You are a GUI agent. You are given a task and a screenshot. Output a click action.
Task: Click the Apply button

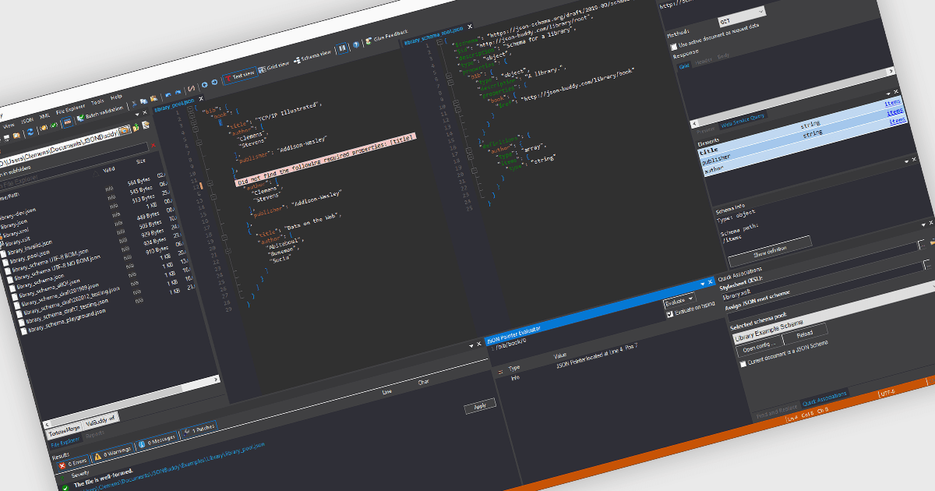pos(480,406)
